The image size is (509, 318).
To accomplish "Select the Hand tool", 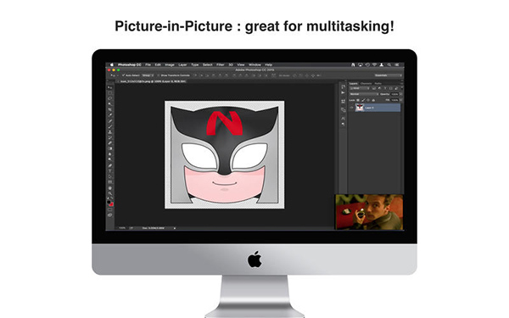I will [109, 188].
